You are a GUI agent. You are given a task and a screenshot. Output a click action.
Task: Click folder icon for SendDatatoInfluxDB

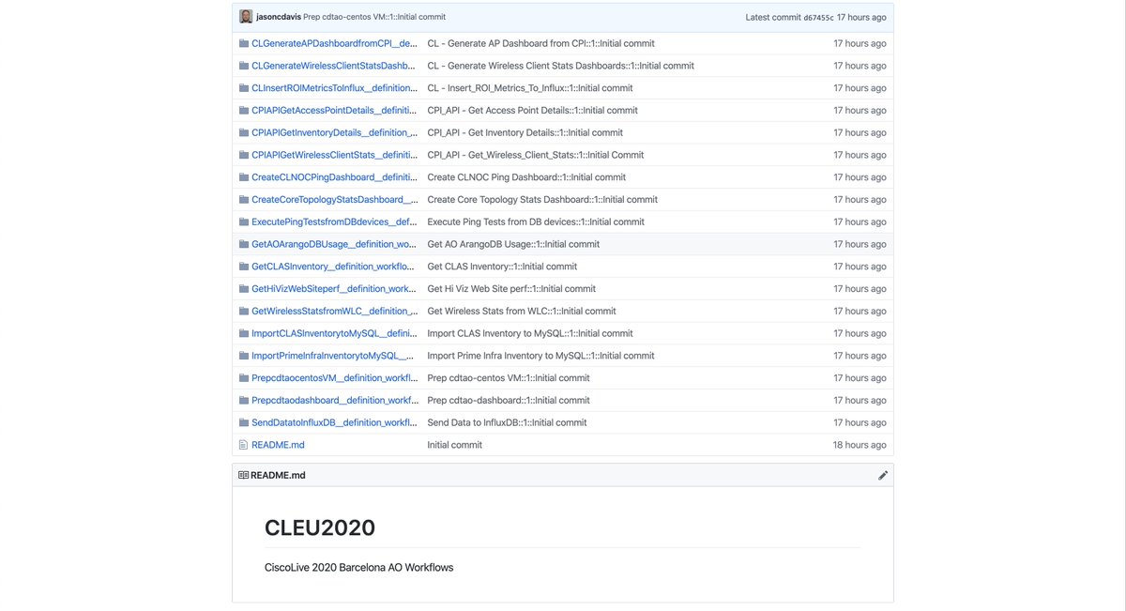pyautogui.click(x=244, y=422)
